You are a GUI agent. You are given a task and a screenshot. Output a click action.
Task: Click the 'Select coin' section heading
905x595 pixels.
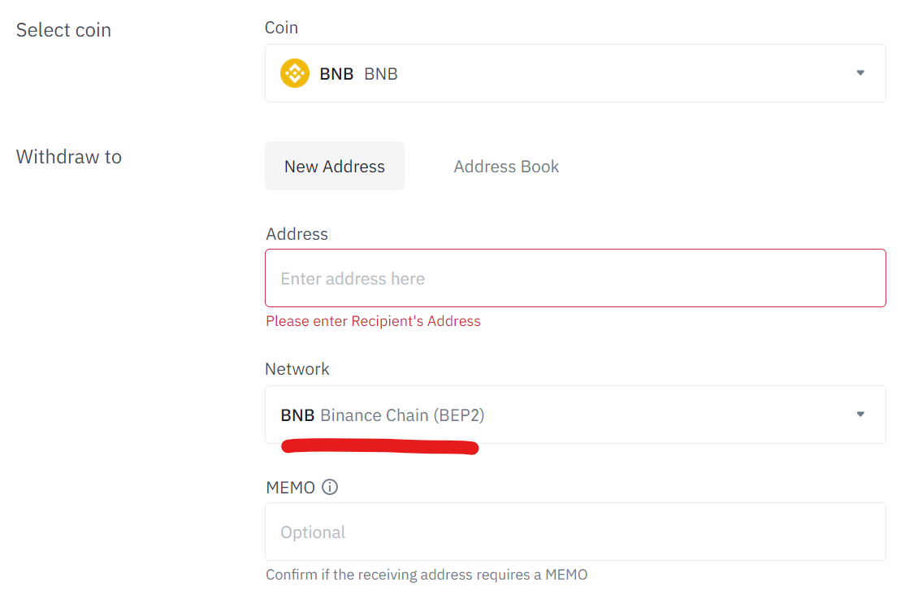point(63,30)
